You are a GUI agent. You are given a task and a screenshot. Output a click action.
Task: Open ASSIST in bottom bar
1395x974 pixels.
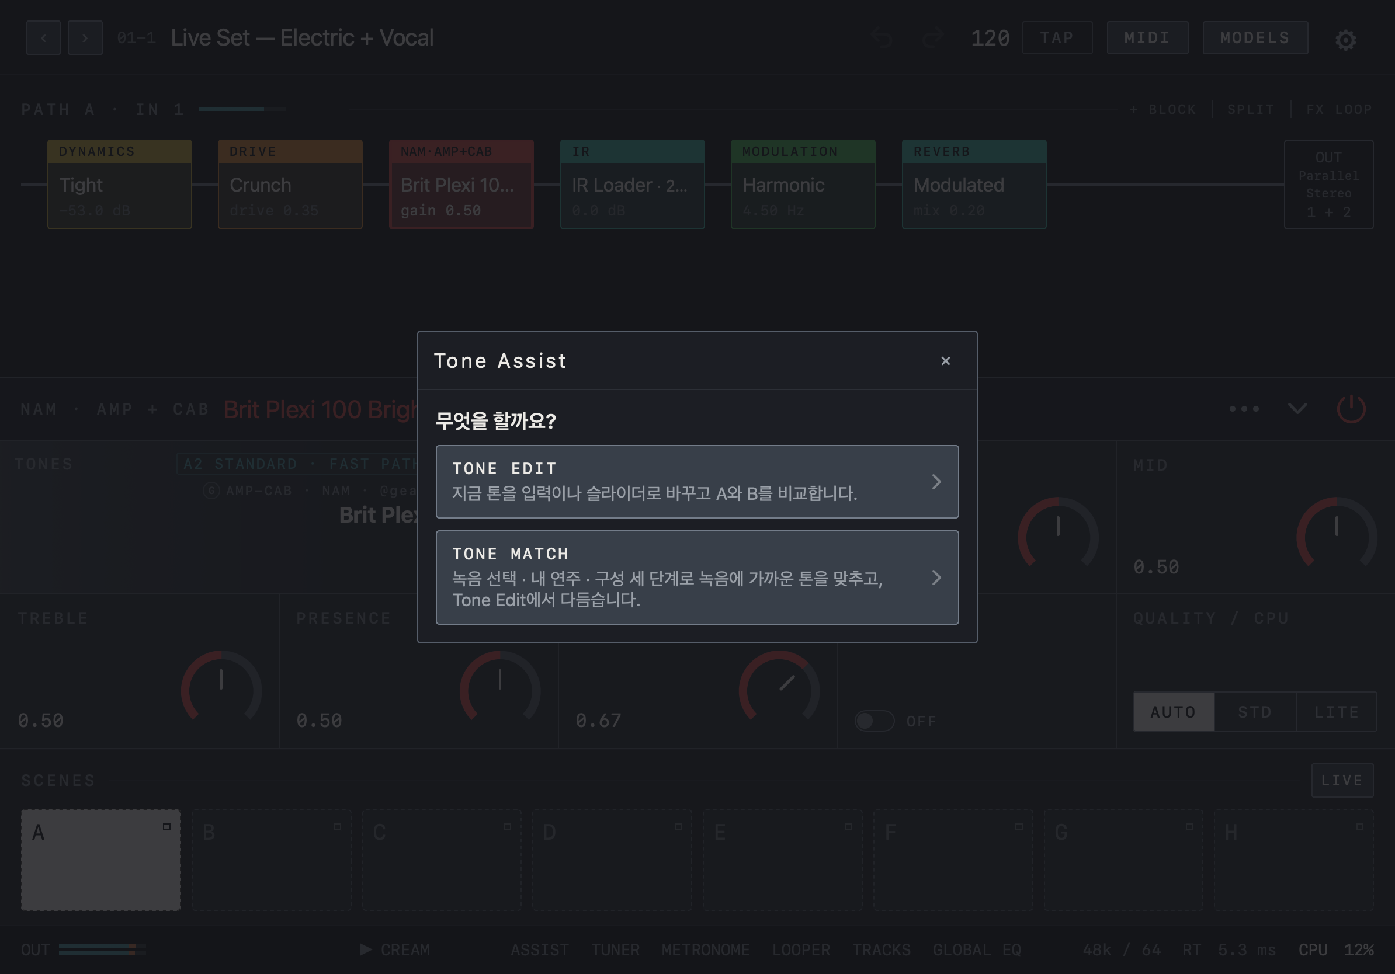pyautogui.click(x=540, y=949)
